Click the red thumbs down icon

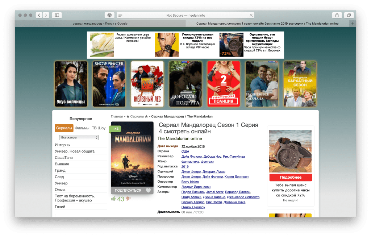pyautogui.click(x=128, y=199)
